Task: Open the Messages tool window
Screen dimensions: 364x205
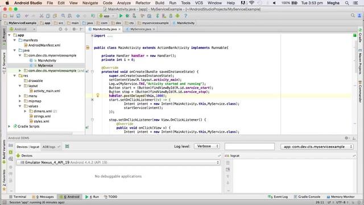Action: point(43,196)
